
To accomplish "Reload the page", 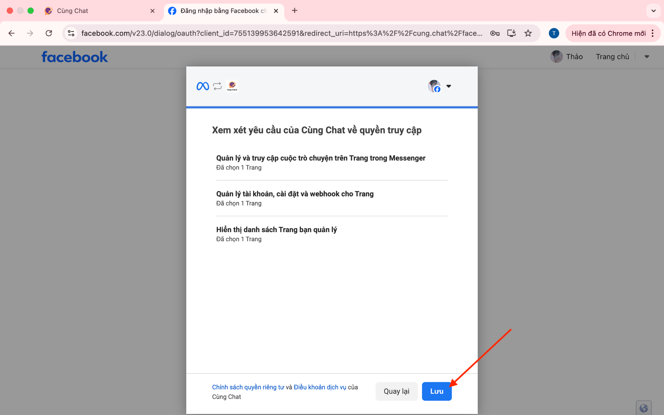I will pos(49,33).
